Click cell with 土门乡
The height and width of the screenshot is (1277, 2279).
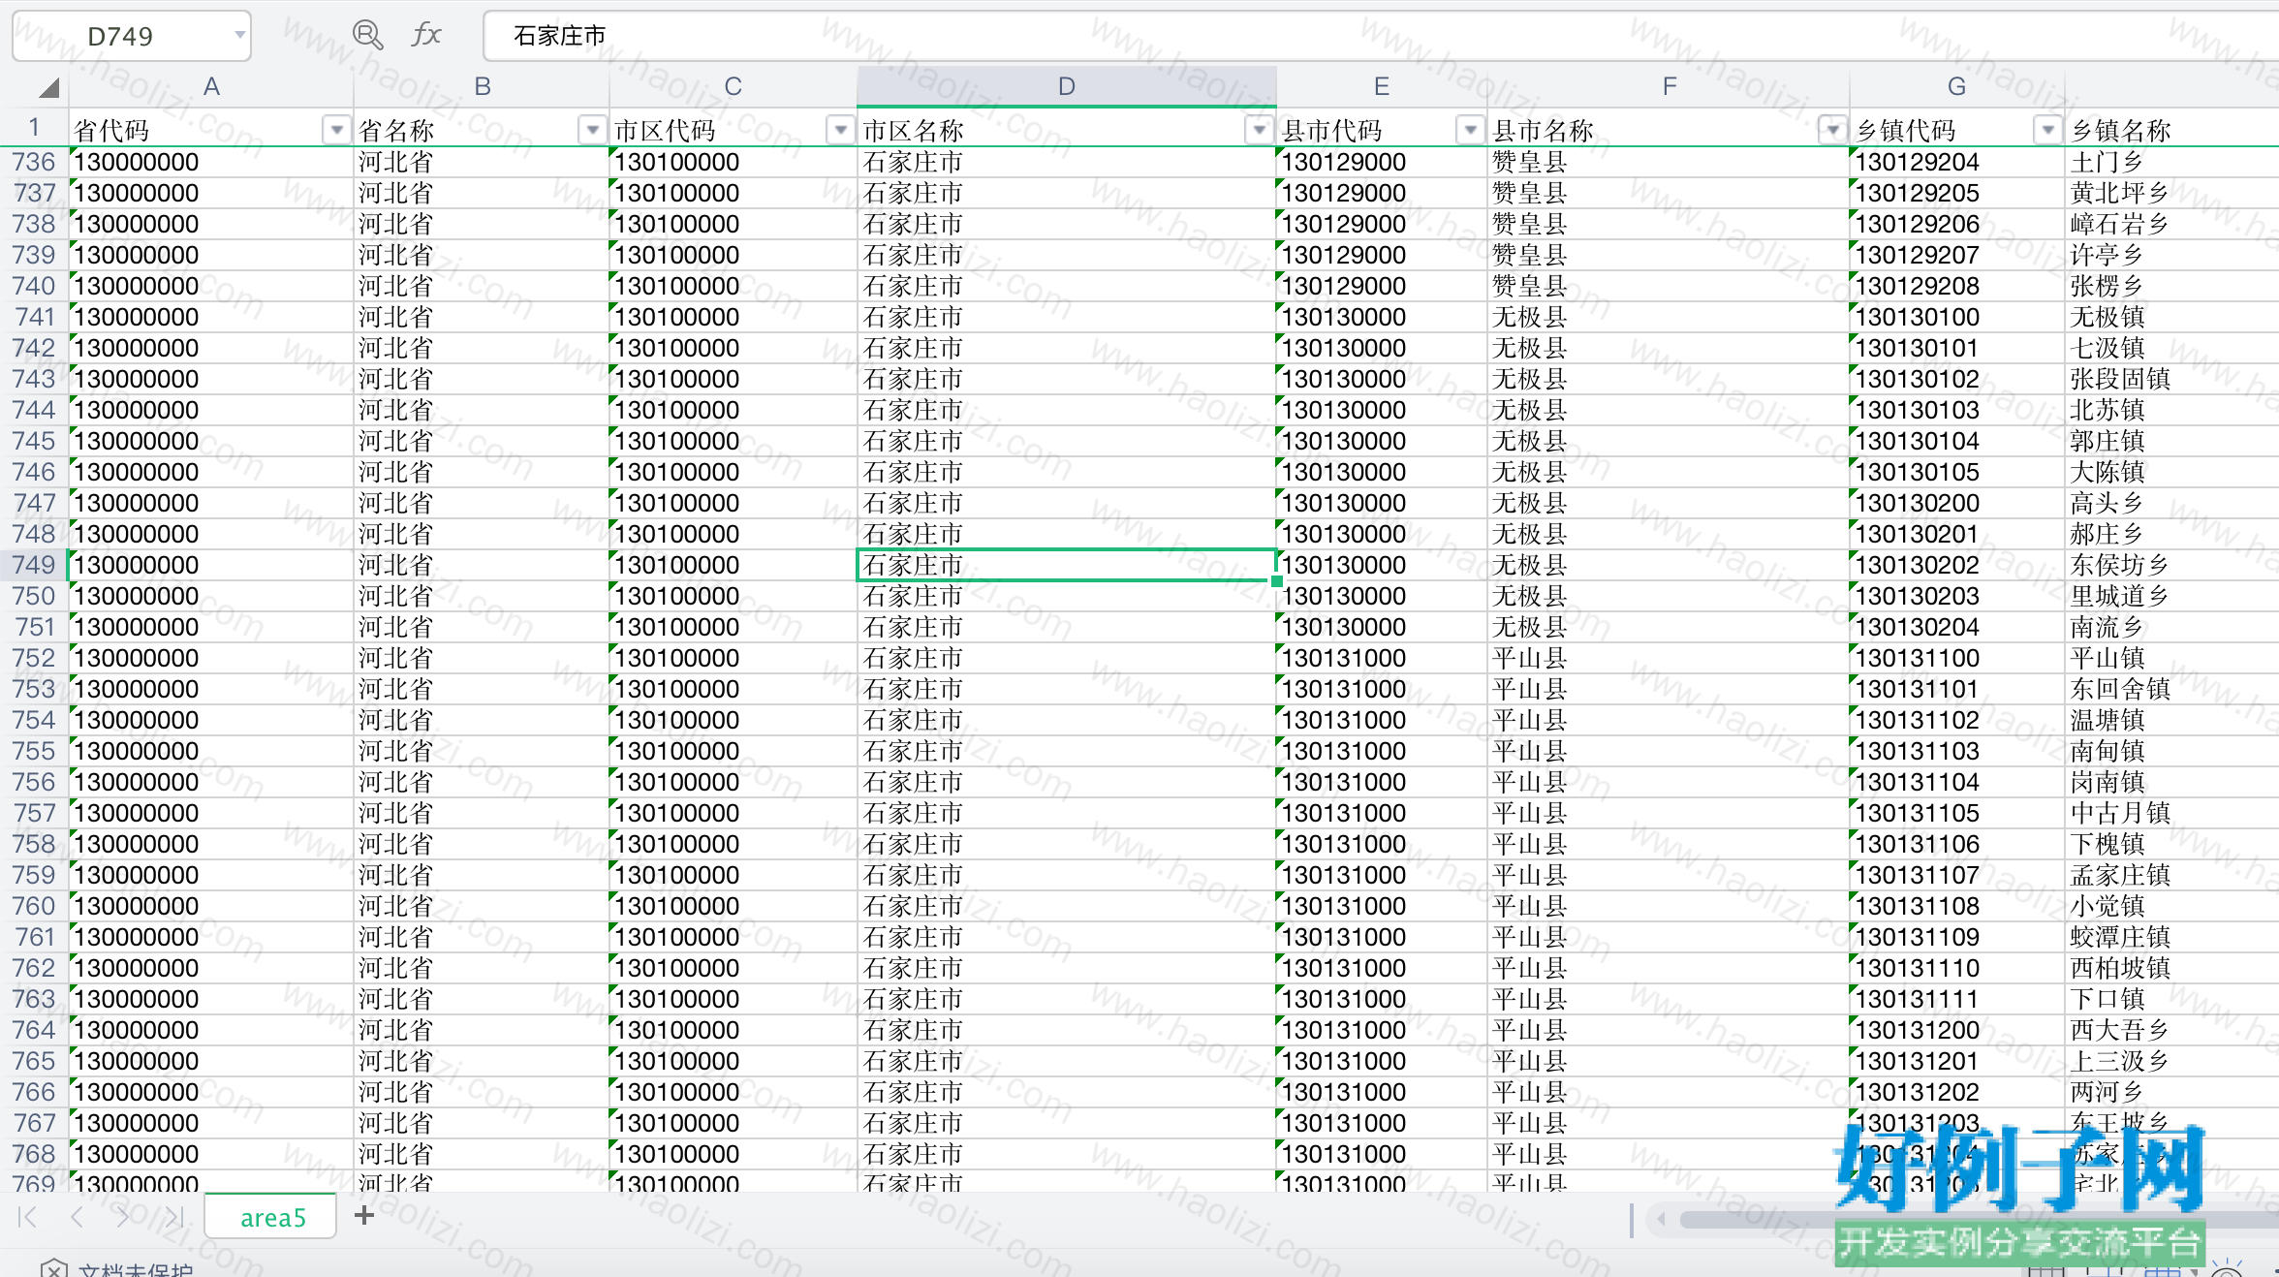(x=2171, y=162)
